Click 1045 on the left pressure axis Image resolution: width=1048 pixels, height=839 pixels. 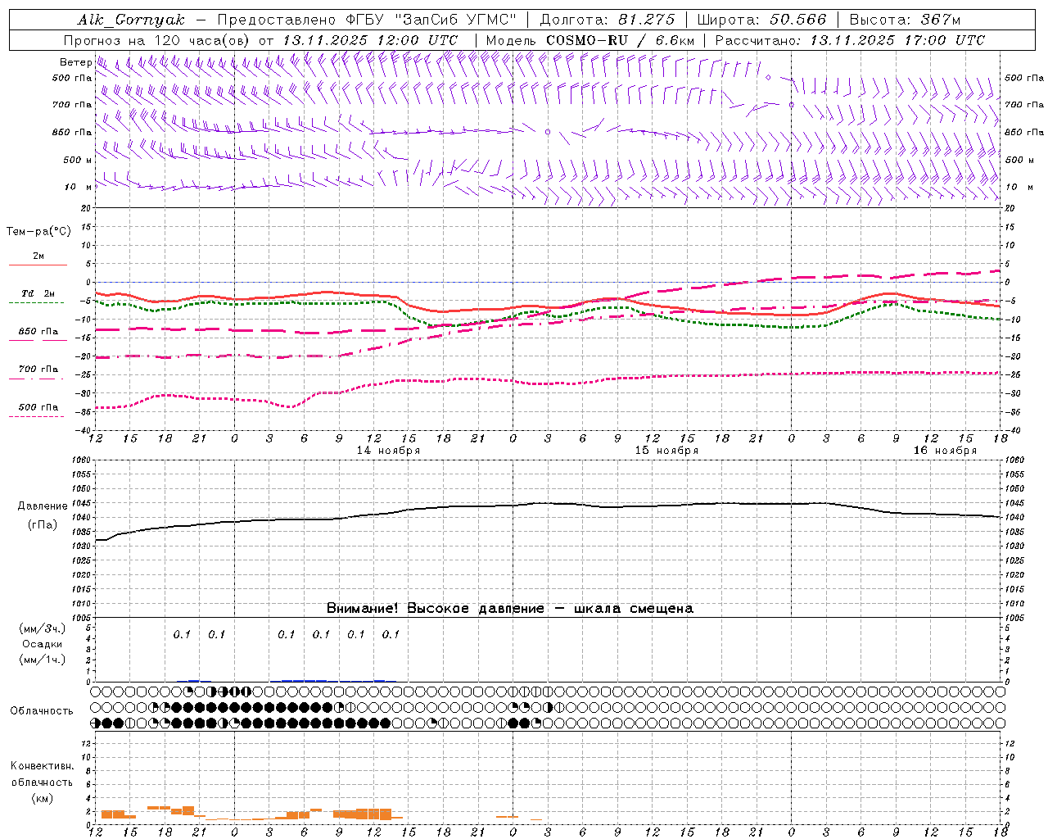click(80, 503)
